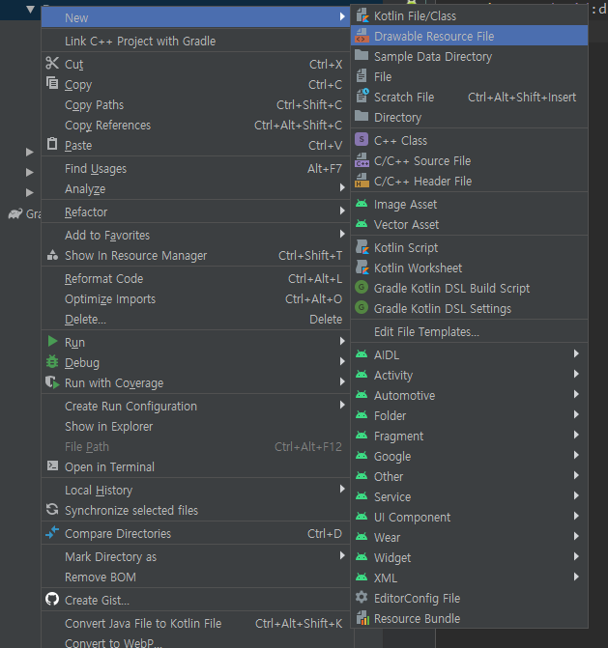Open Edit File Templates... entry
Image resolution: width=608 pixels, height=648 pixels.
coord(470,331)
